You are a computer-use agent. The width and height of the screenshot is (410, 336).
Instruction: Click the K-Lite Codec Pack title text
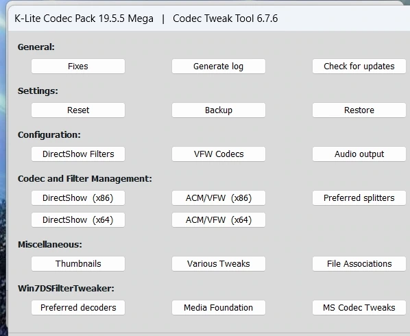84,19
